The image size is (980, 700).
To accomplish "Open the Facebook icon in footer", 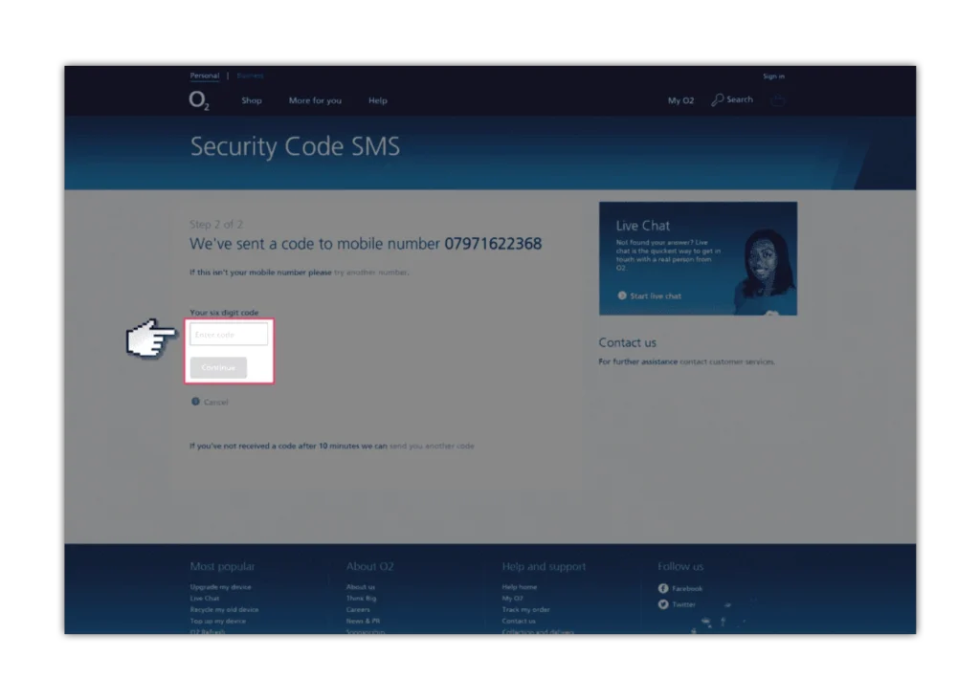I will 663,588.
